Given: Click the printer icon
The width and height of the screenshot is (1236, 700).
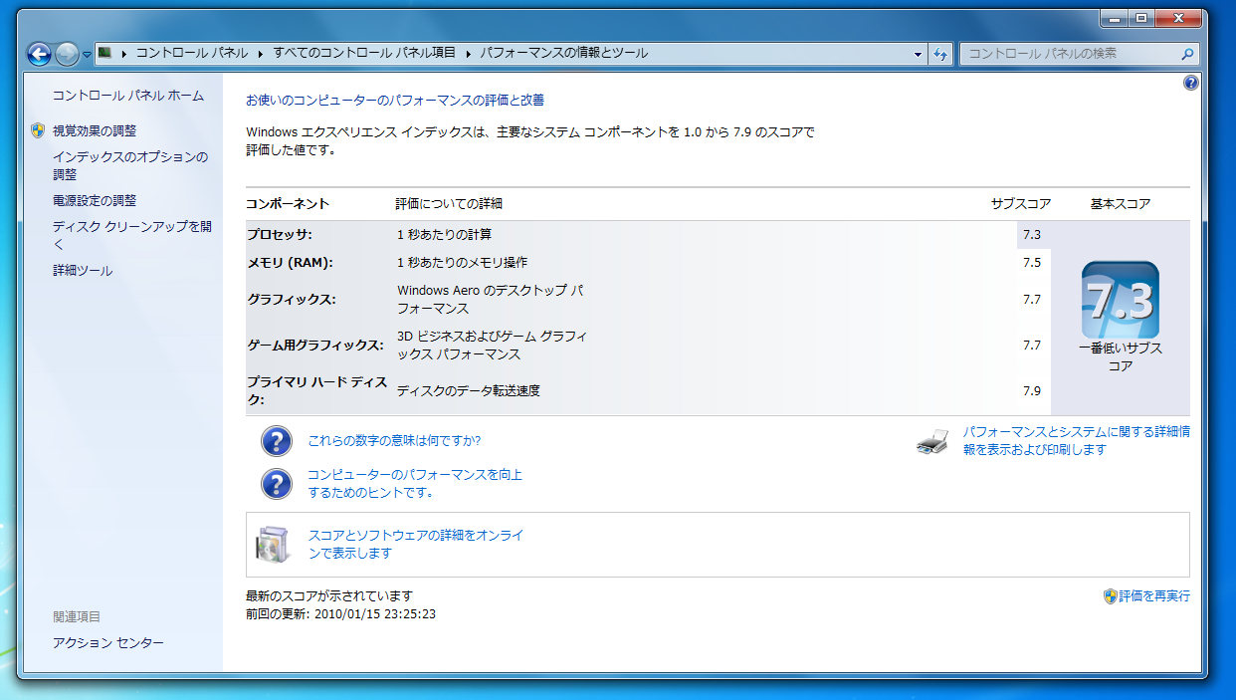Looking at the screenshot, I should 932,442.
